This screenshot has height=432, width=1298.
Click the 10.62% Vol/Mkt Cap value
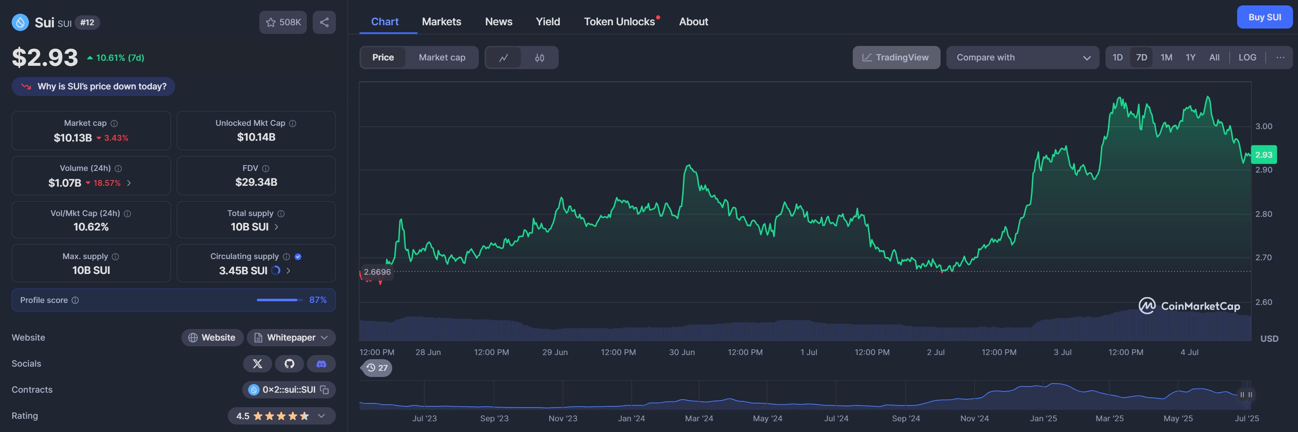click(x=91, y=227)
